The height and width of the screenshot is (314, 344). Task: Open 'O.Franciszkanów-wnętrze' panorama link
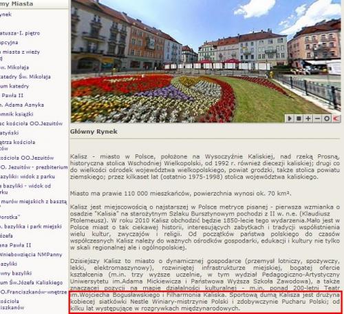click(34, 292)
